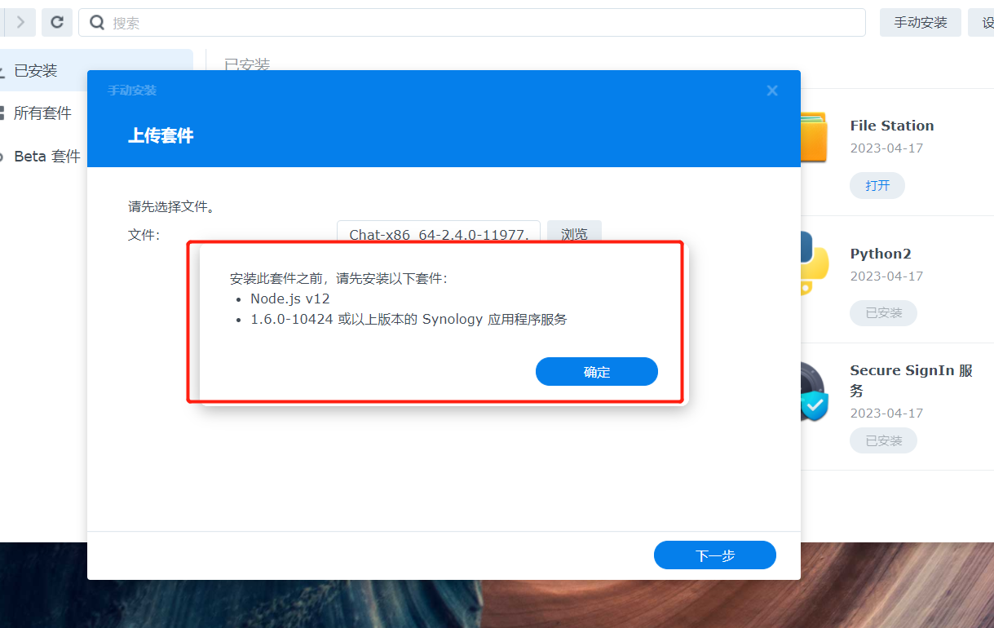Viewport: 994px width, 628px height.
Task: Open the File Station package title
Action: (x=892, y=126)
